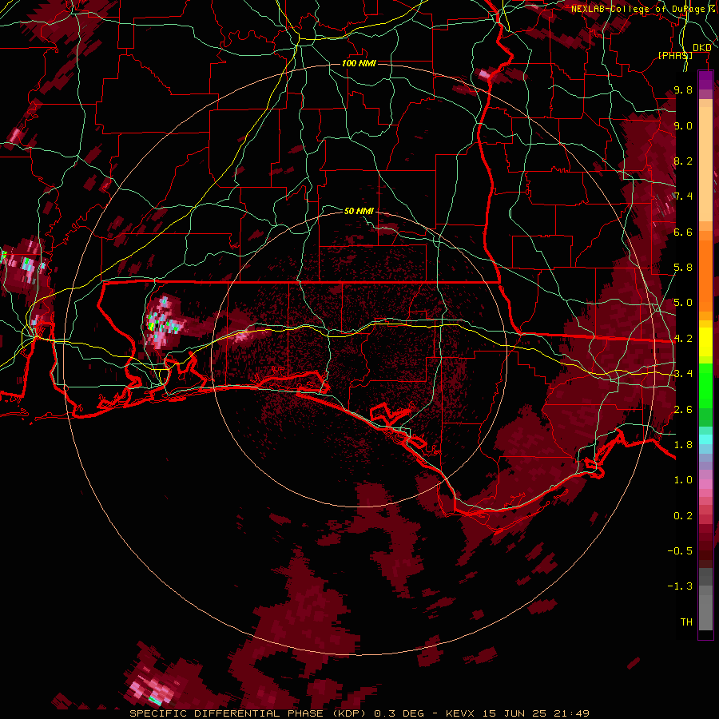The height and width of the screenshot is (719, 719).
Task: Click the 50 NMI range ring label
Action: coord(359,211)
